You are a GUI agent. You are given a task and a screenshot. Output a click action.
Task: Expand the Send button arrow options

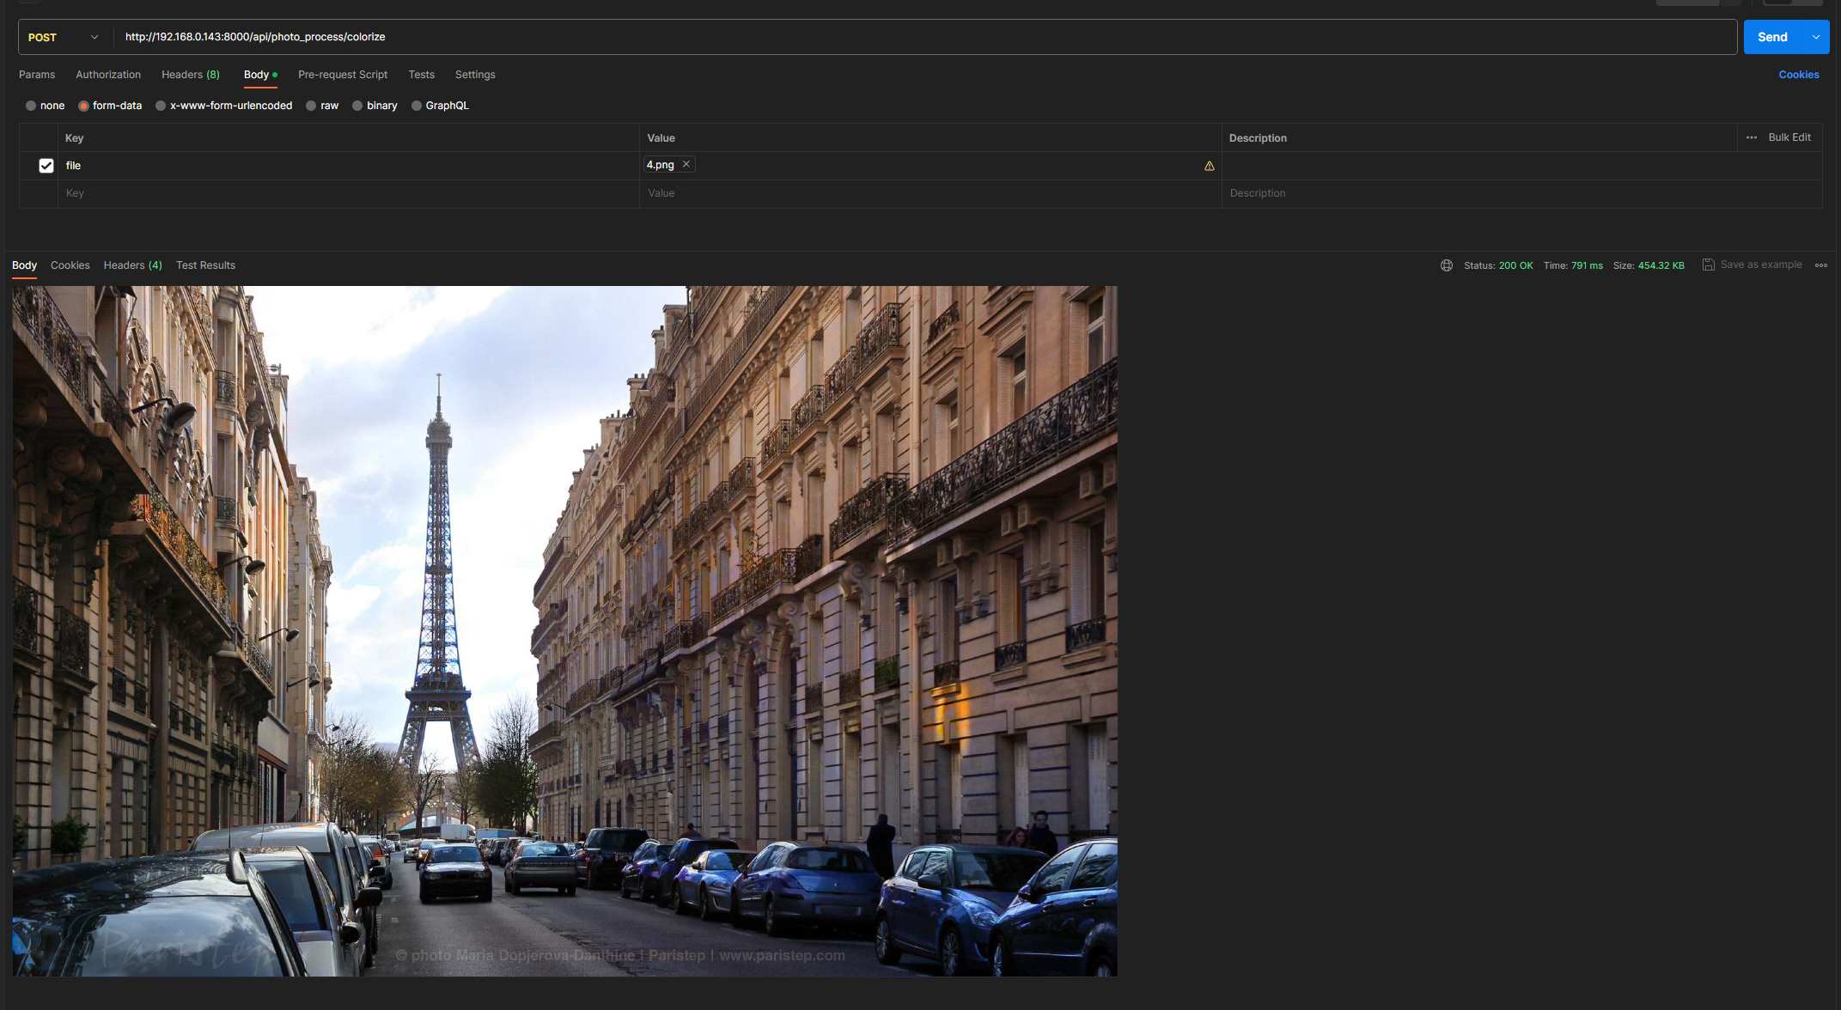click(x=1816, y=37)
